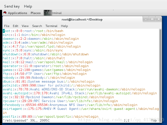Click the /bin/bash shell on root line
Image resolution: width=167 pixels, height=125 pixels.
54,31
